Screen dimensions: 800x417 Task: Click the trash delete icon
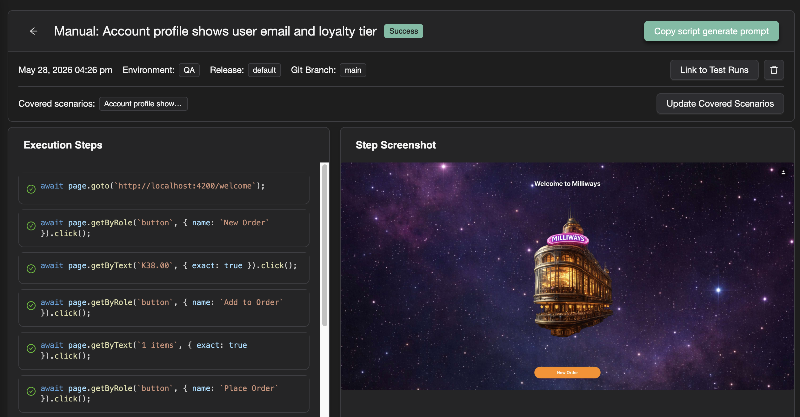click(x=774, y=70)
